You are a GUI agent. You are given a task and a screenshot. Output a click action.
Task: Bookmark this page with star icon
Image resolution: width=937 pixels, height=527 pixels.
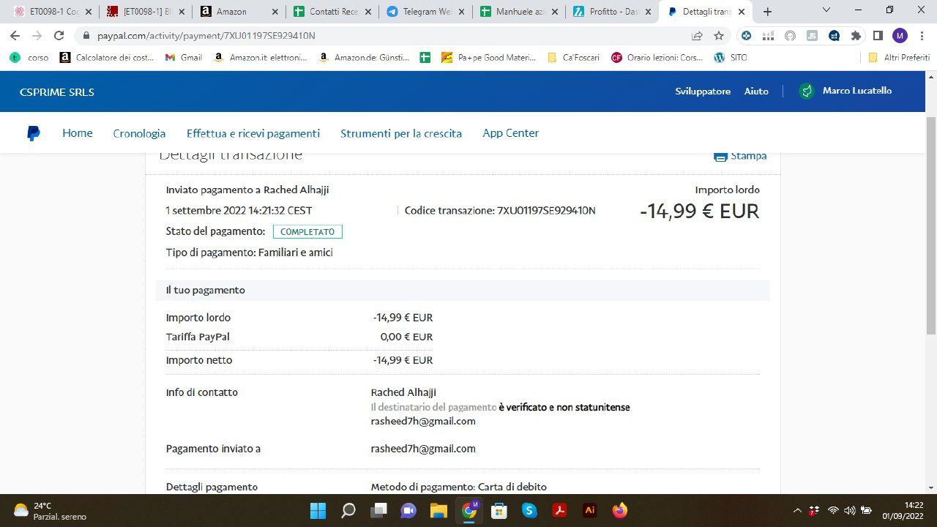click(x=719, y=36)
